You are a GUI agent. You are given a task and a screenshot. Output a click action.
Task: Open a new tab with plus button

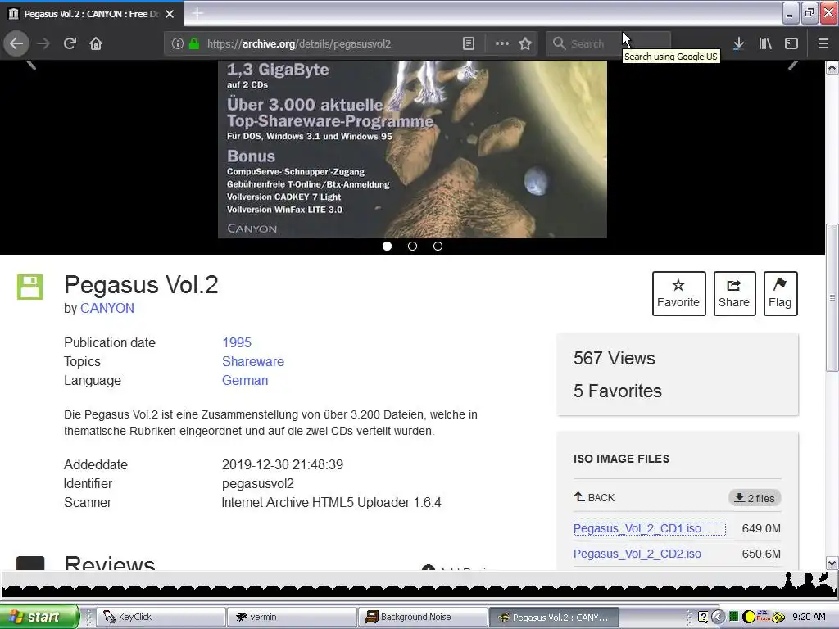point(197,13)
